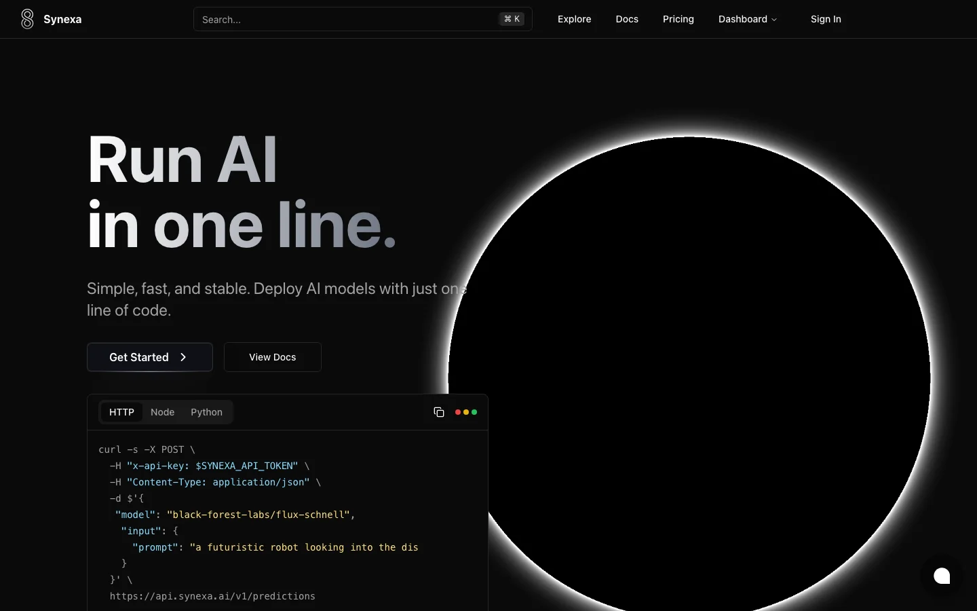Click the Get Started button
The width and height of the screenshot is (977, 611).
click(150, 357)
